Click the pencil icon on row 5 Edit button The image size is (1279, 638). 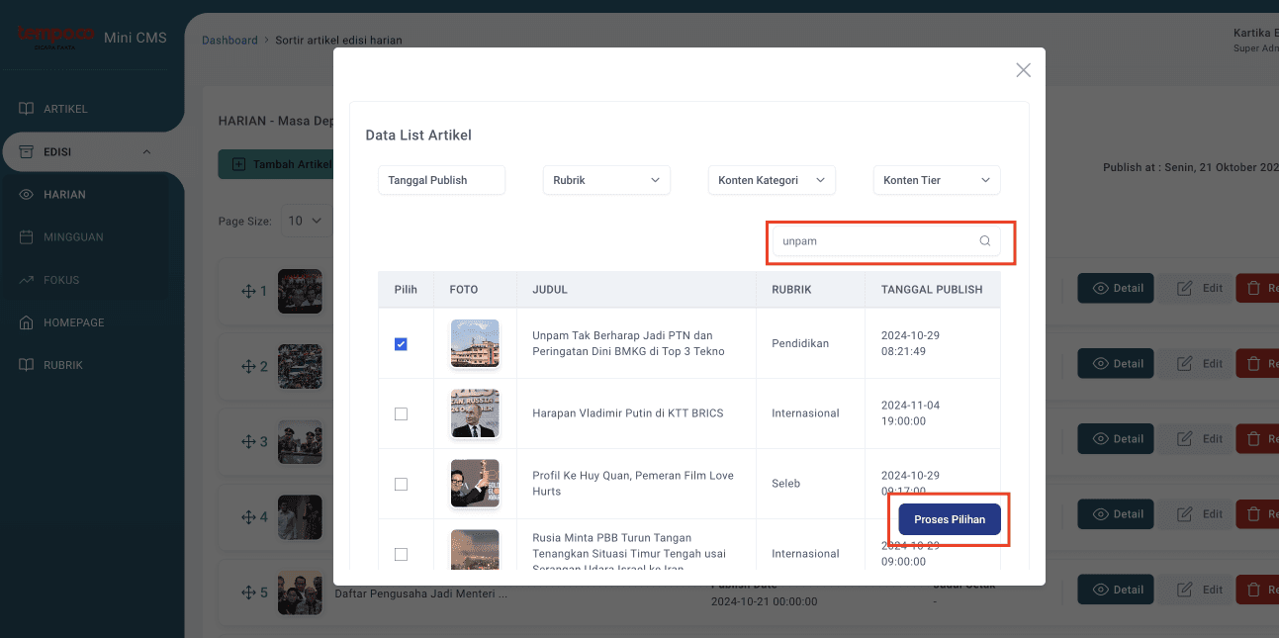pos(1184,590)
